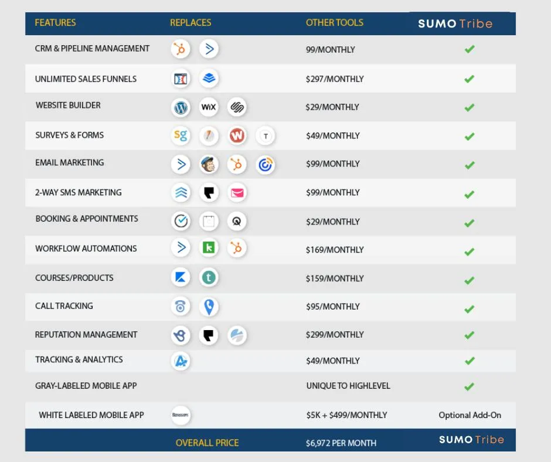
Task: Click the teal Teachable 't' icon
Action: tap(209, 277)
